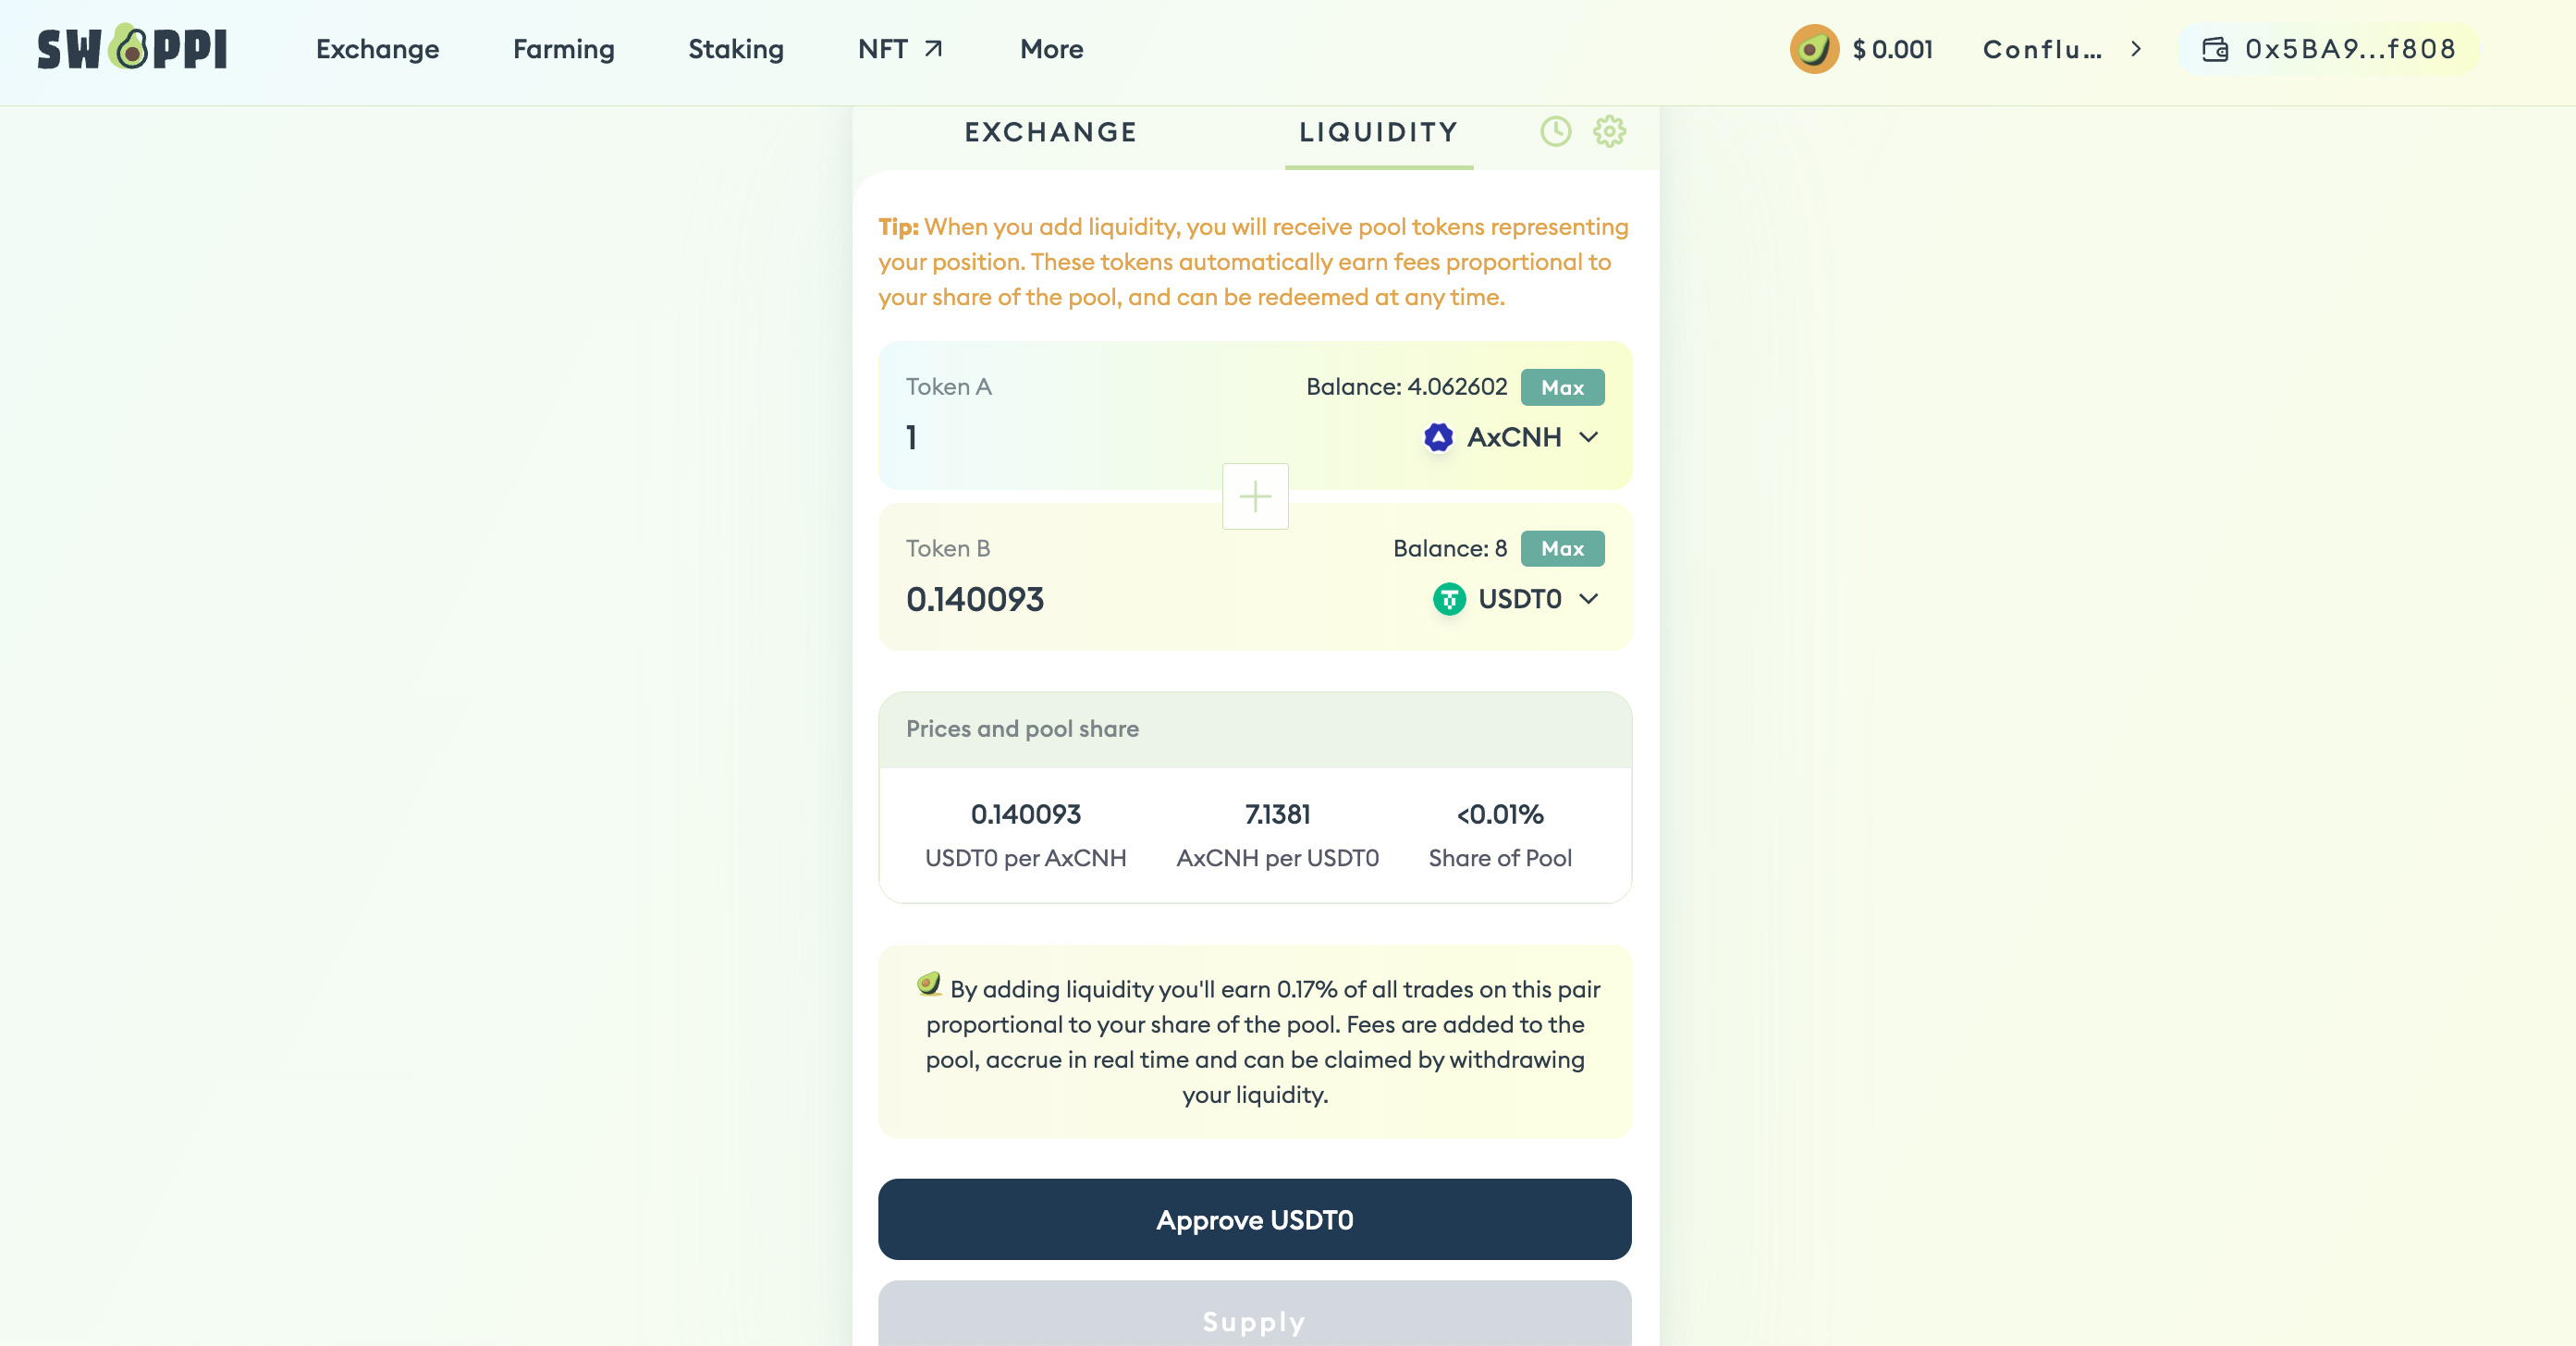Image resolution: width=2576 pixels, height=1346 pixels.
Task: Click the AxCNH token logo
Action: pyautogui.click(x=1438, y=437)
